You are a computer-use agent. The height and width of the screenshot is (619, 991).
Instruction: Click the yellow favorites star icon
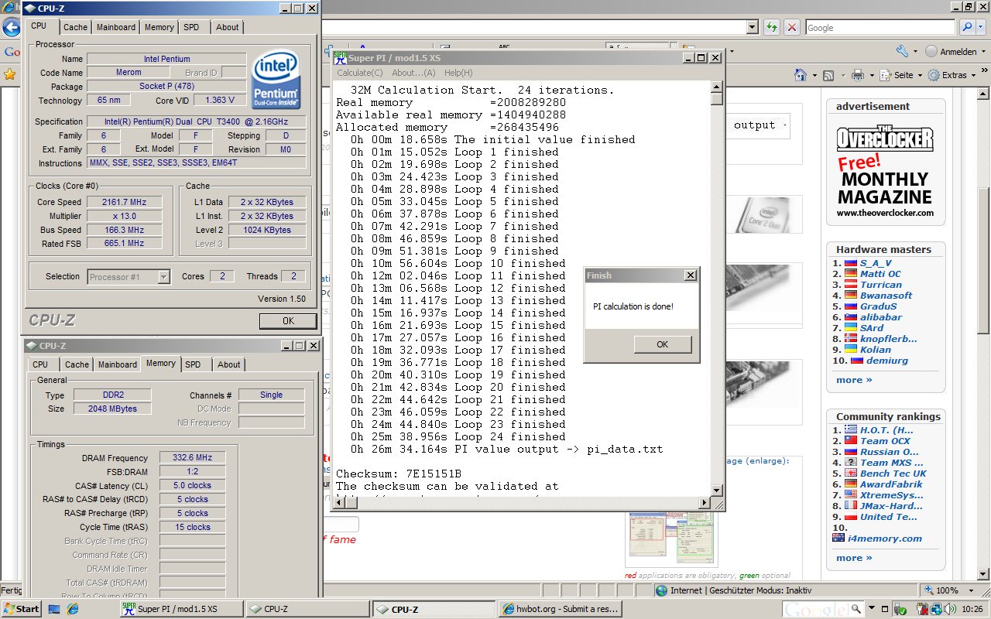coord(9,74)
